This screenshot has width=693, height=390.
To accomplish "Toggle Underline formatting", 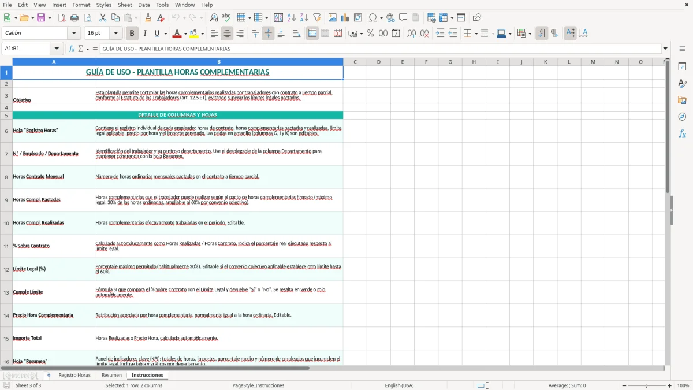I will click(x=157, y=34).
